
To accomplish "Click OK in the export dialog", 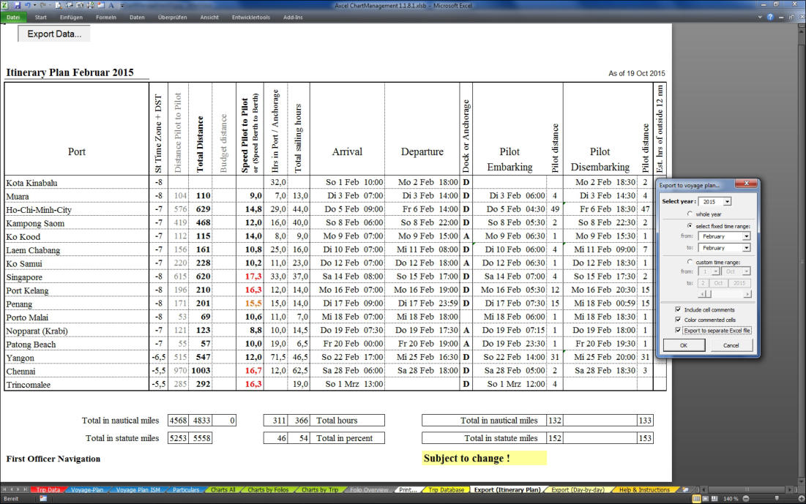I will 684,345.
